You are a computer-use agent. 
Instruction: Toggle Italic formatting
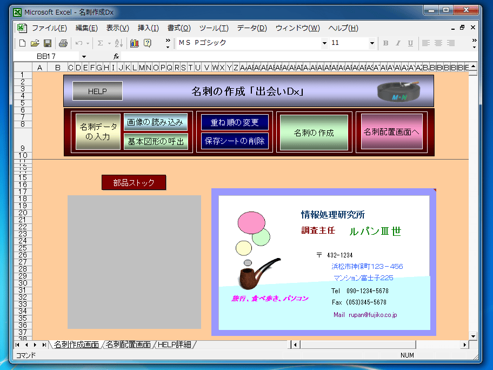click(398, 43)
